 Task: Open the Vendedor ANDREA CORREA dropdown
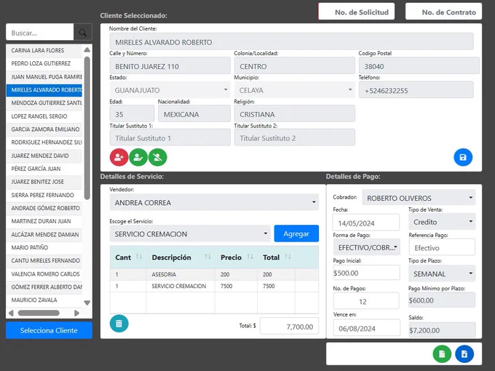tap(214, 202)
